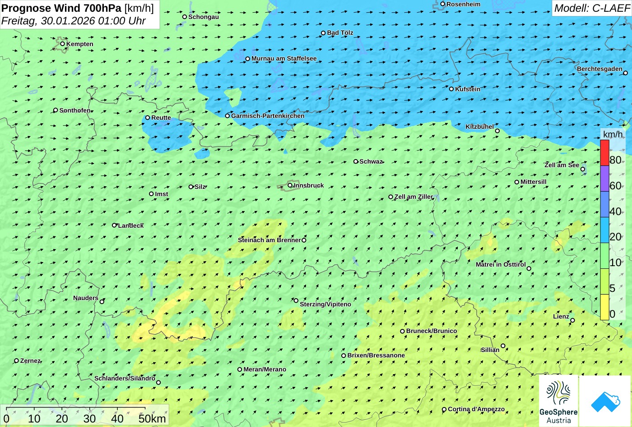Image resolution: width=632 pixels, height=427 pixels.
Task: Click the blue house-and-cloud logo
Action: 605,401
